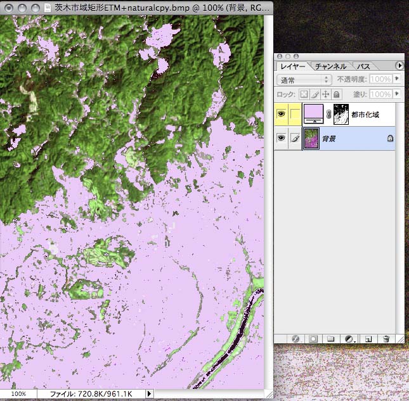This screenshot has width=409, height=401.
Task: Delete layer trash icon
Action: [x=386, y=339]
